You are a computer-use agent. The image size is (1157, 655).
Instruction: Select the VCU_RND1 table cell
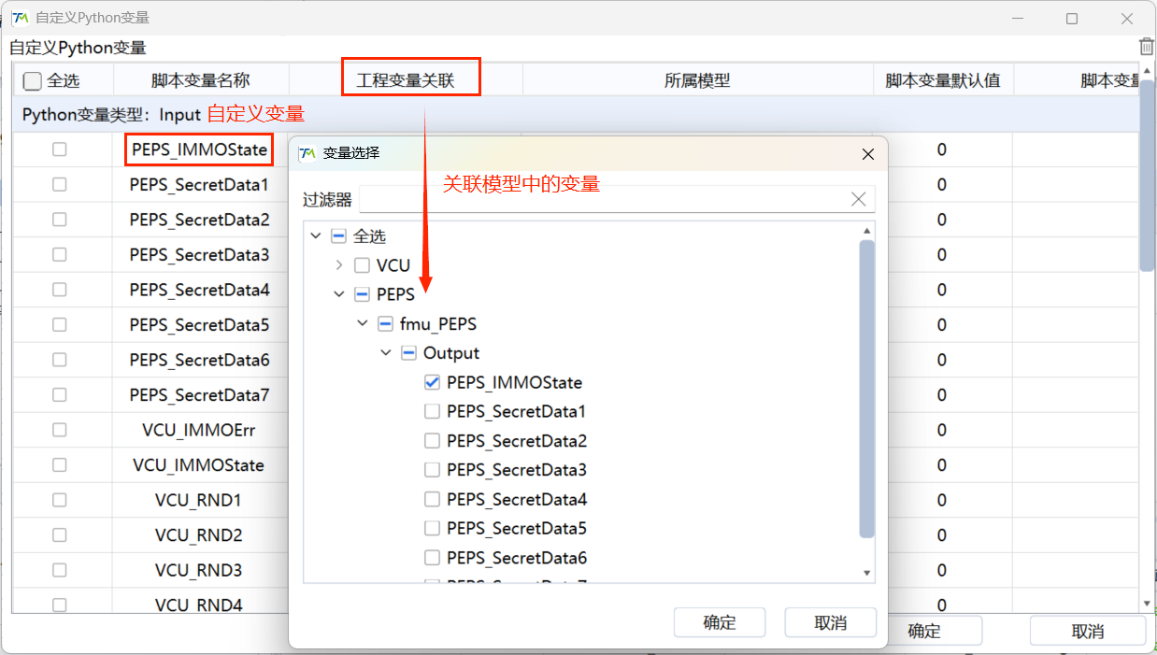pos(199,500)
